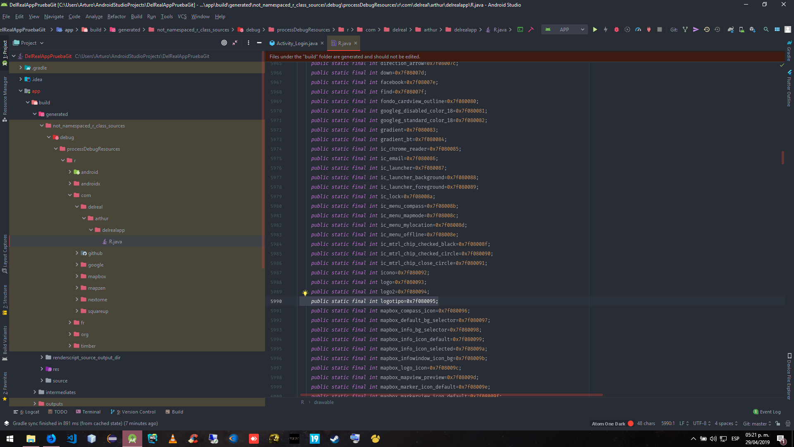794x447 pixels.
Task: Sync project with Gradle files icon
Action: point(731,29)
